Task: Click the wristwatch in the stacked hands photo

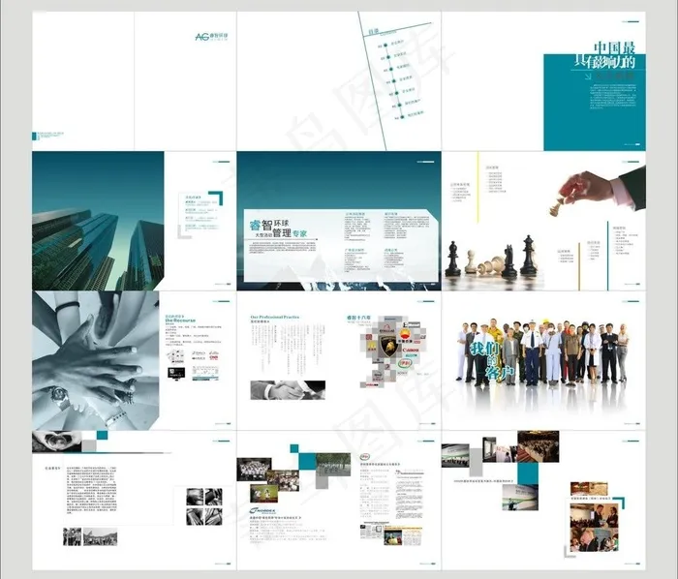Action: coord(60,393)
